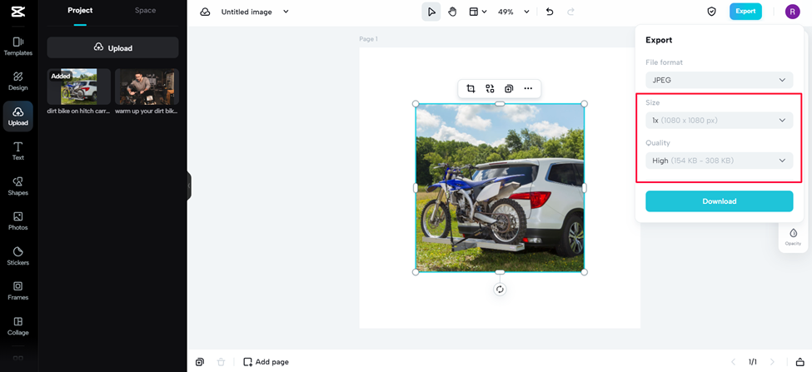
Task: Duplicate page using bottom bar icon
Action: click(x=200, y=362)
